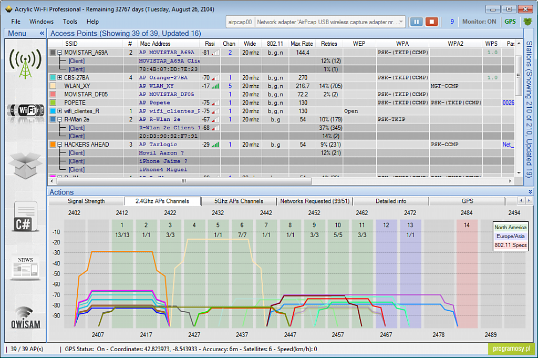Screen dimensions: 538x358
Task: Click the Net_ link in HACKERS AHEAD row
Action: 508,145
